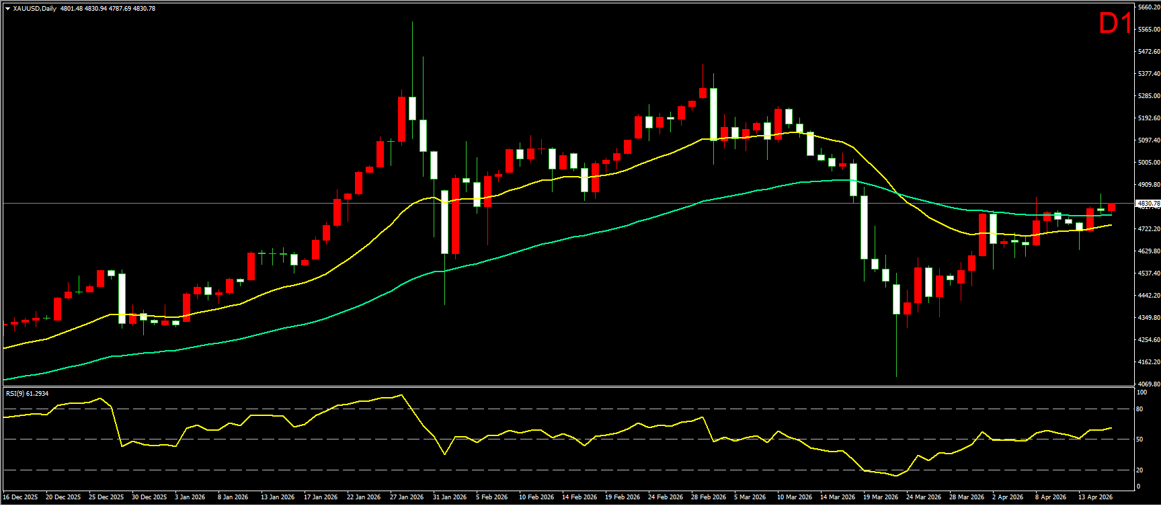Click the 13 Apr 2026 date marker
Viewport: 1161px width, 506px height.
tap(1096, 497)
